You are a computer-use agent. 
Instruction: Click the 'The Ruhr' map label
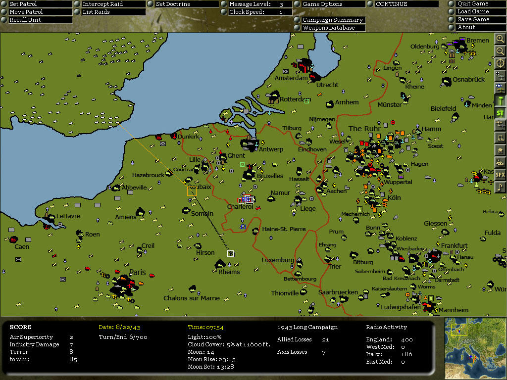click(364, 129)
